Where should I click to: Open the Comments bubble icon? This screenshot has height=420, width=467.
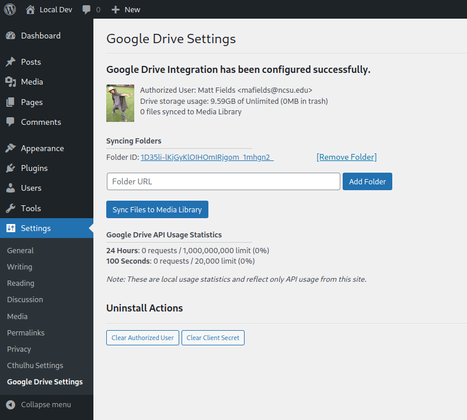pyautogui.click(x=11, y=122)
